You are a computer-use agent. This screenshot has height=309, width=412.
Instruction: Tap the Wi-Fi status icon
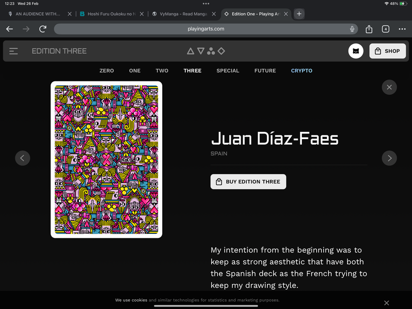coord(387,4)
